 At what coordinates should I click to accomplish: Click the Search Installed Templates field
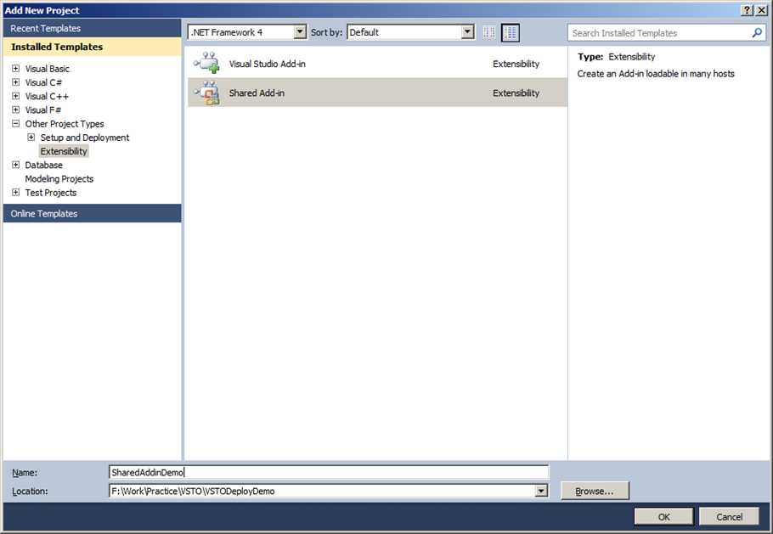[x=661, y=33]
